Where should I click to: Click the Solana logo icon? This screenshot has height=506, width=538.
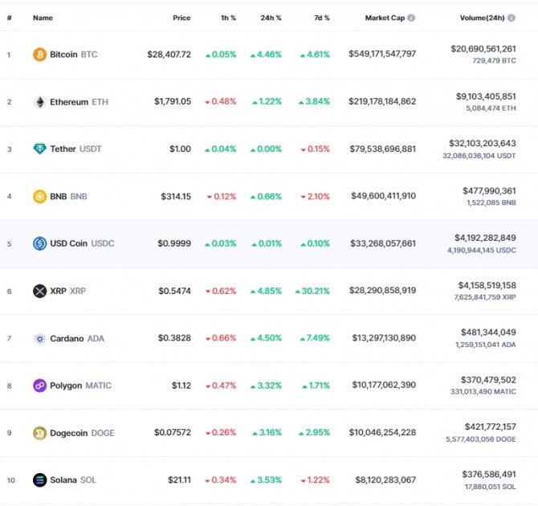click(x=40, y=480)
